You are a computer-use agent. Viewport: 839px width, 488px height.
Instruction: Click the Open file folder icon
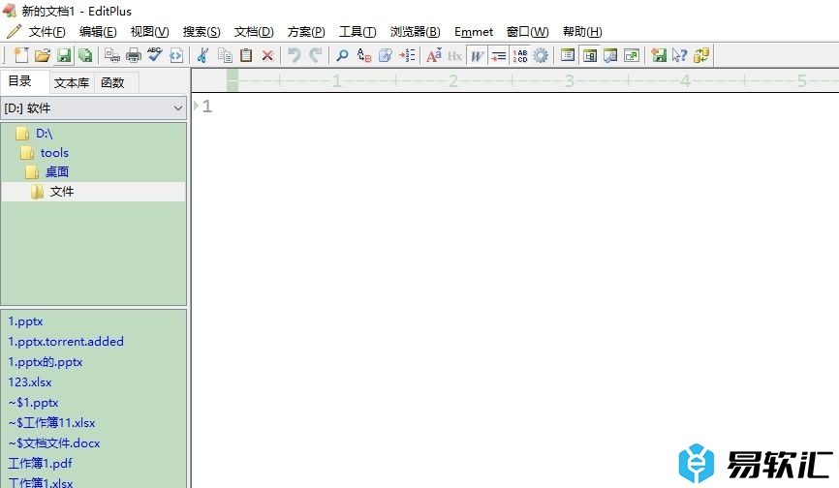(x=43, y=55)
